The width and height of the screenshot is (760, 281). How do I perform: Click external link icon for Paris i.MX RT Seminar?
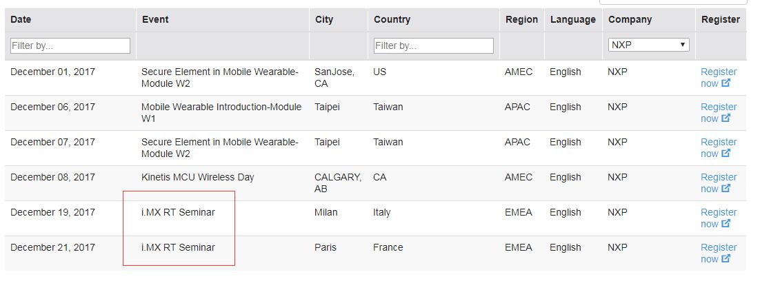coord(726,259)
